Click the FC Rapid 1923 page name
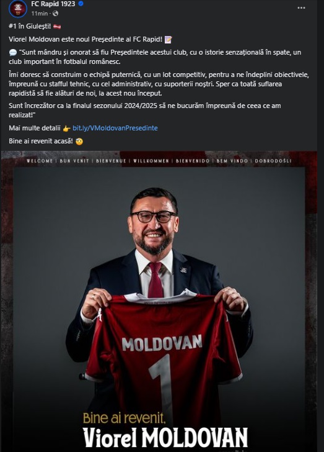The height and width of the screenshot is (452, 324). tap(53, 4)
